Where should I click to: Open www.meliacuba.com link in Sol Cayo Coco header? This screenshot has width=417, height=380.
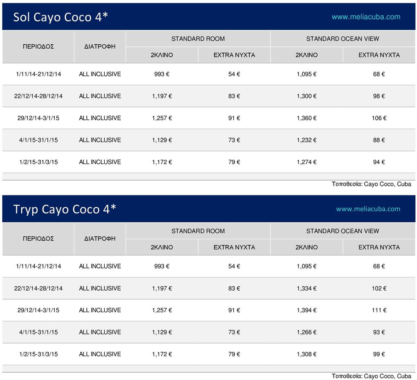point(366,17)
